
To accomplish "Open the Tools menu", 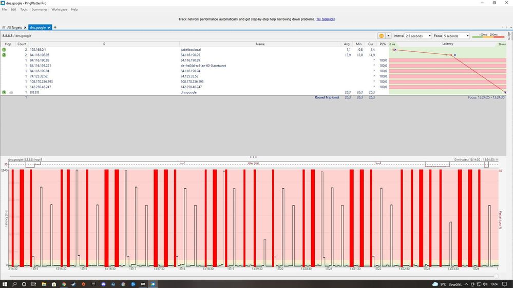I will [24, 9].
